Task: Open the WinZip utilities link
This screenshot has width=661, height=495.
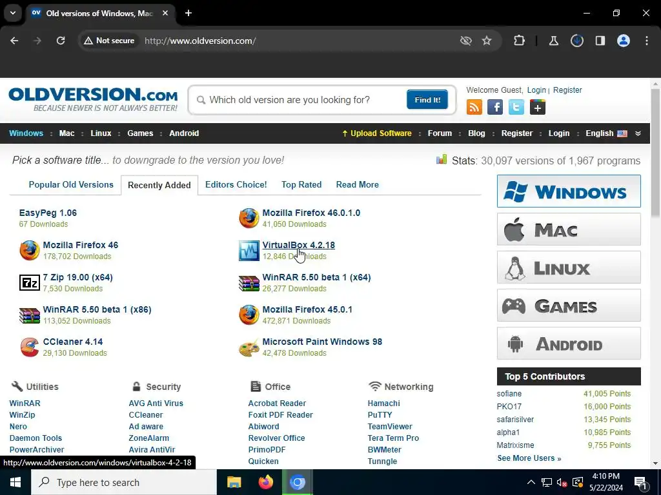Action: (23, 415)
